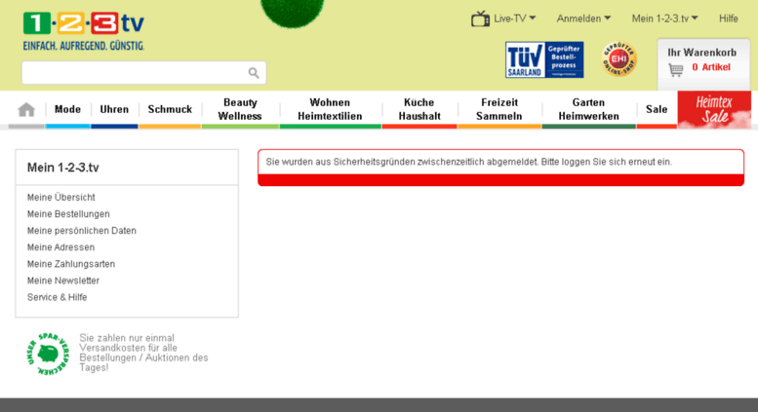758x412 pixels.
Task: Expand the Anmelden dropdown menu
Action: (x=583, y=19)
